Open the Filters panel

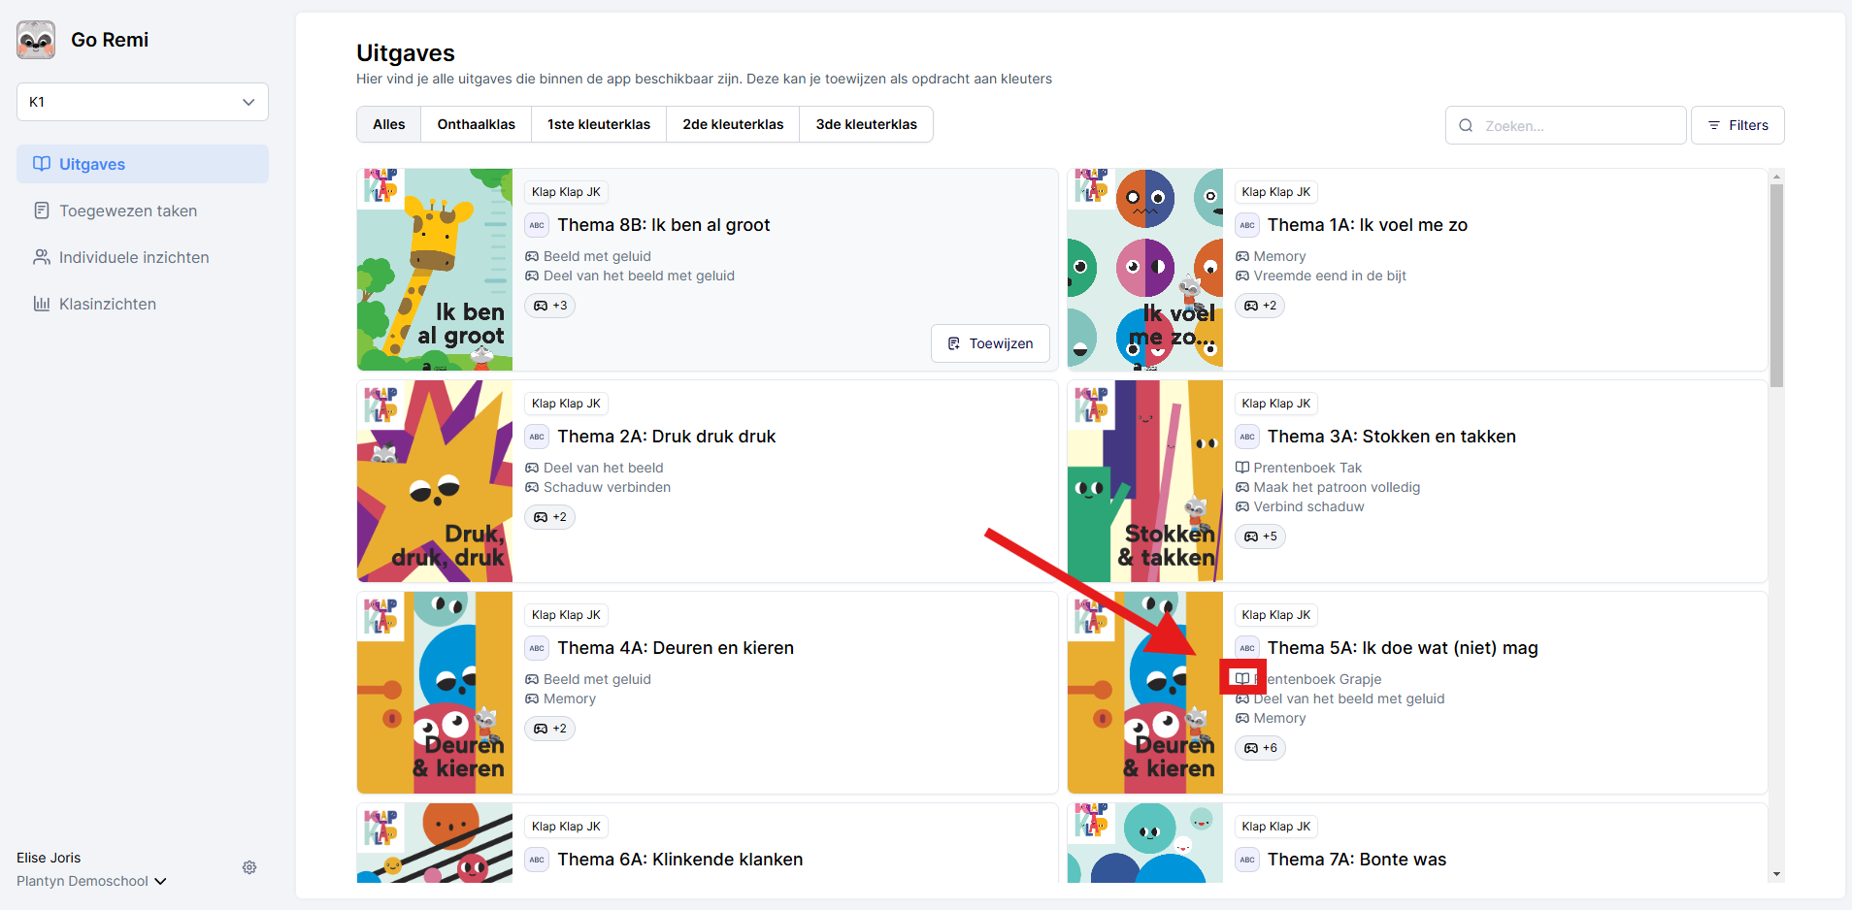click(1737, 125)
